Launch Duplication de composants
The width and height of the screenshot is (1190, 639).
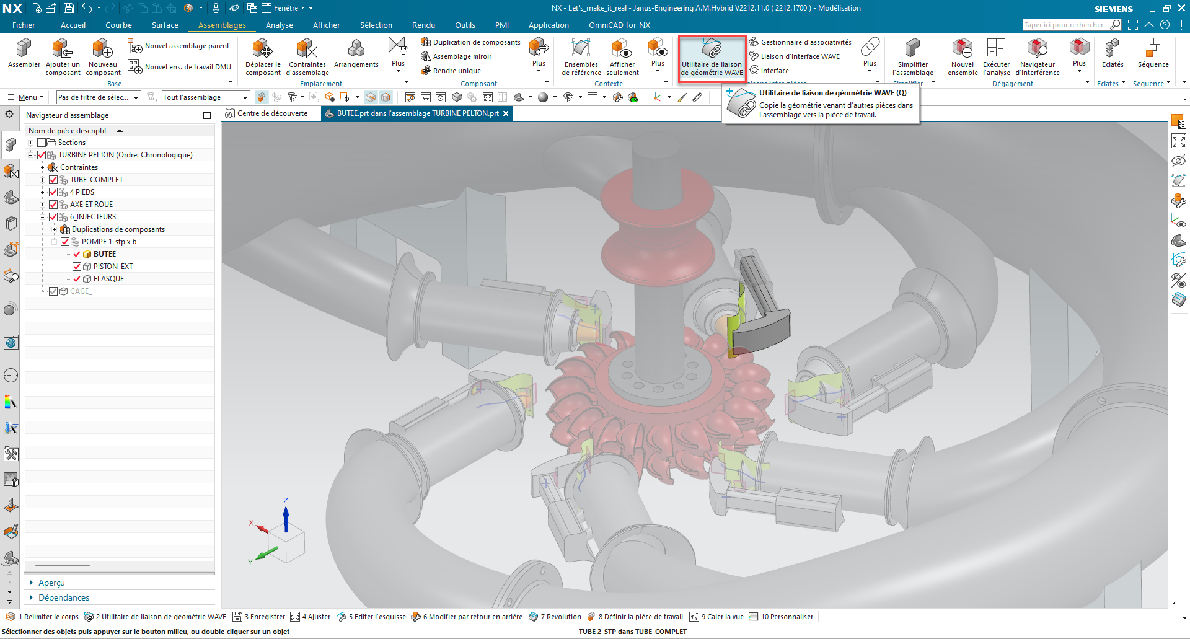click(470, 42)
